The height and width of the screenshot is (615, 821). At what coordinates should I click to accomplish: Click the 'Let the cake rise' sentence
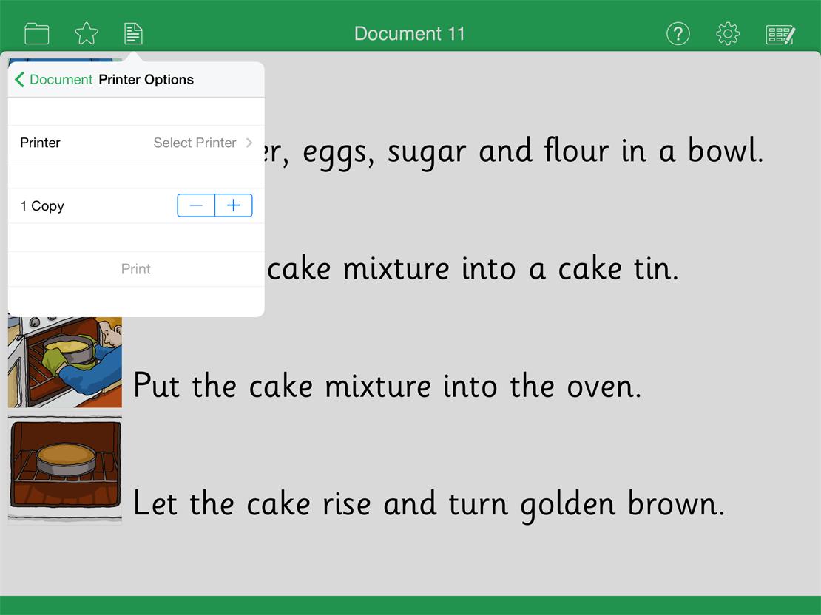tap(428, 504)
